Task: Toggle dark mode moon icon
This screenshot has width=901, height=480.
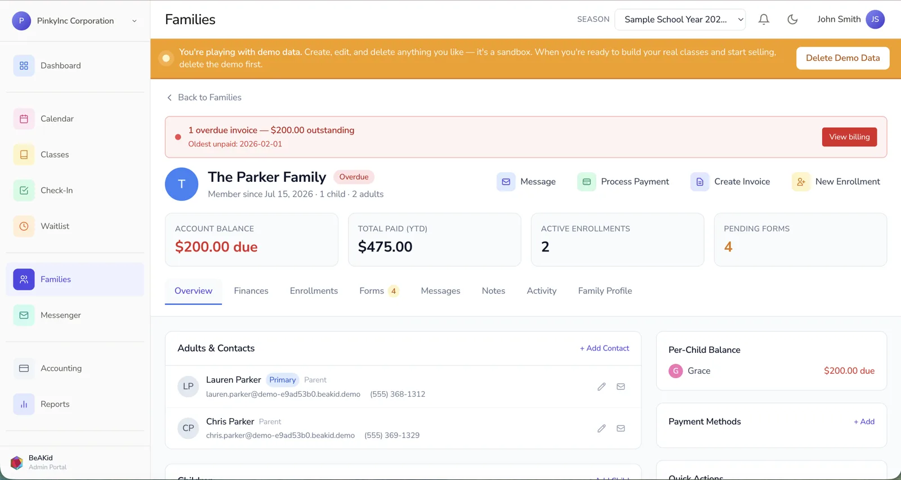Action: click(x=792, y=19)
